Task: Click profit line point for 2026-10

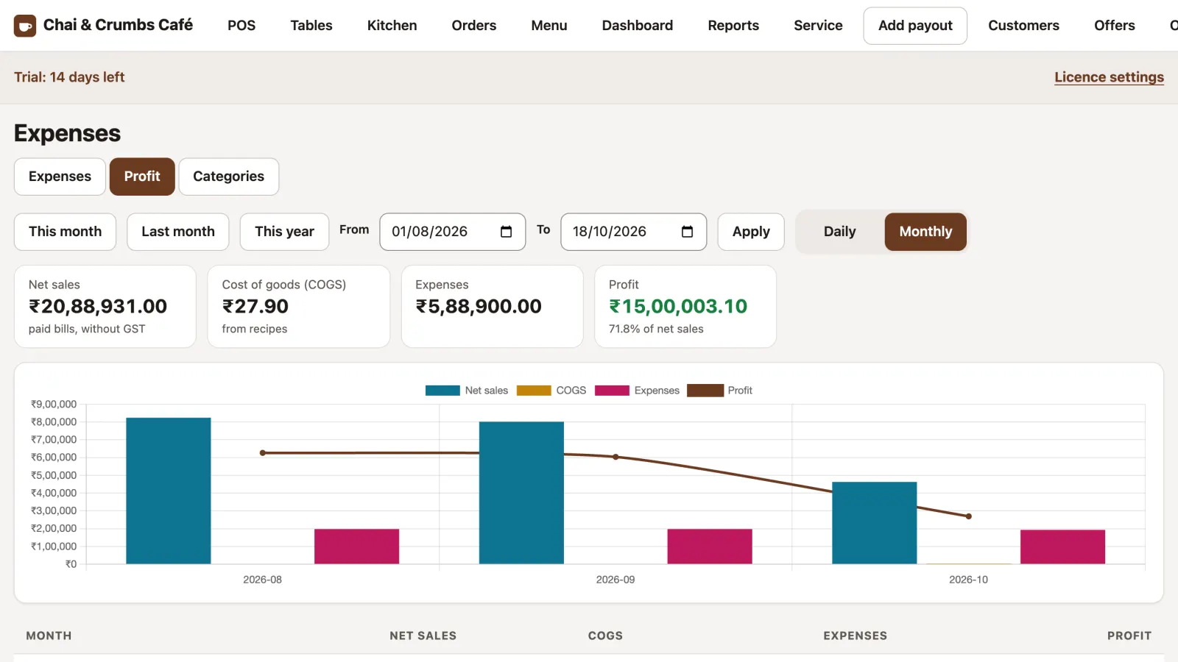Action: 968,516
